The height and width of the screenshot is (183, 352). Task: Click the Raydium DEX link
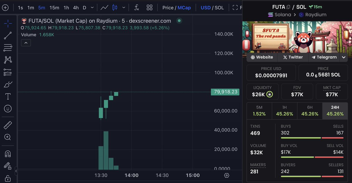[313, 15]
